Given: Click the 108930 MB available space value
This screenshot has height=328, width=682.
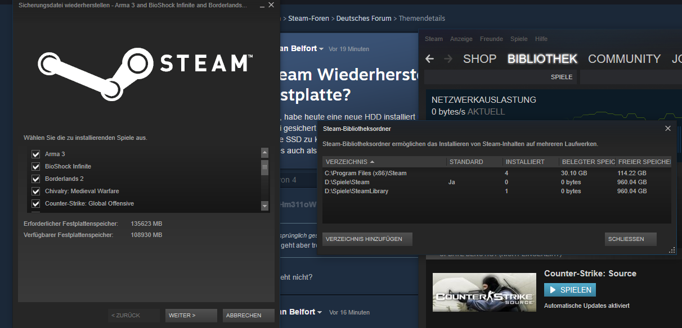Looking at the screenshot, I should (146, 235).
